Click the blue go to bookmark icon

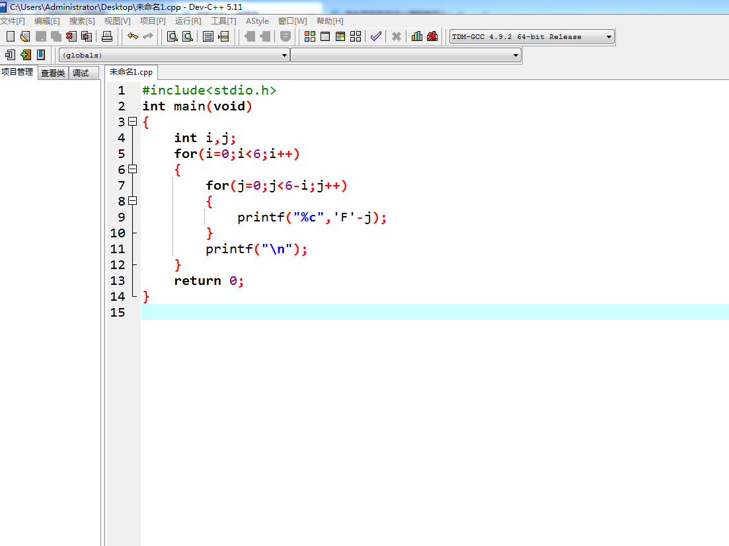click(x=41, y=55)
